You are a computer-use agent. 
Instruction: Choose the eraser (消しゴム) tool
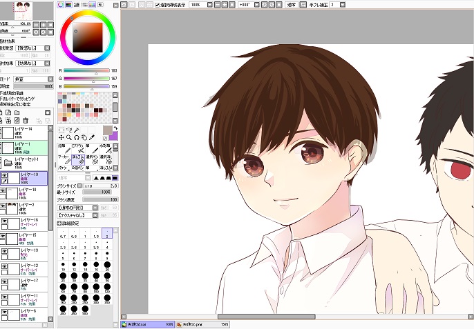coord(78,159)
